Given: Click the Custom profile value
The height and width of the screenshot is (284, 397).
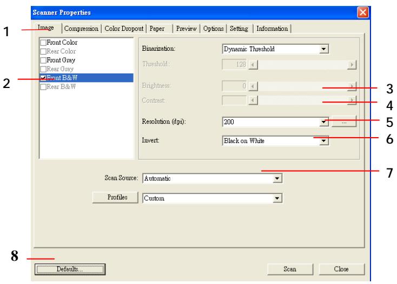Looking at the screenshot, I should (x=154, y=198).
